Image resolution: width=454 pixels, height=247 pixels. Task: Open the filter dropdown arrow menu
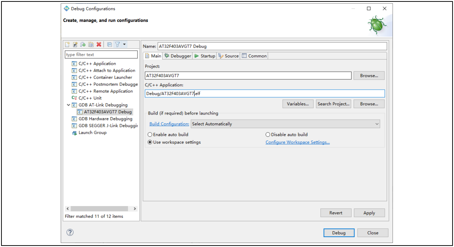tap(124, 45)
